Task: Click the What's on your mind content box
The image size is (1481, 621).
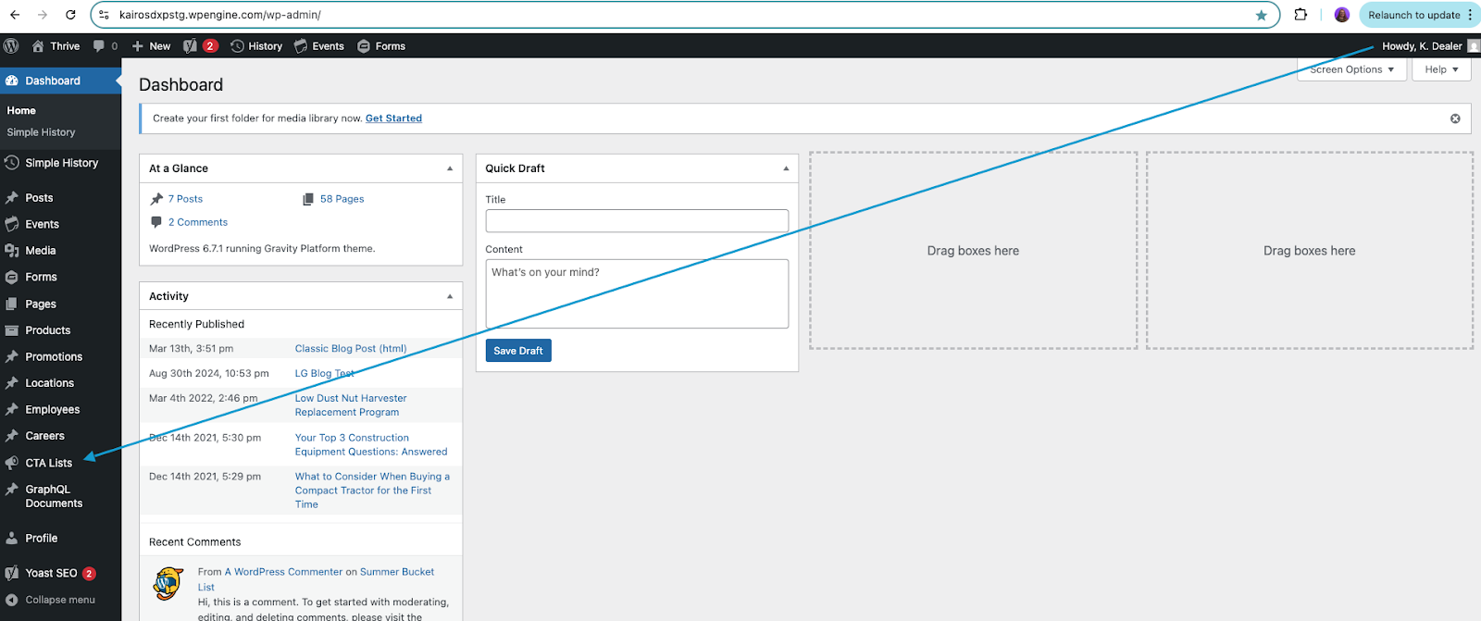Action: pyautogui.click(x=637, y=293)
